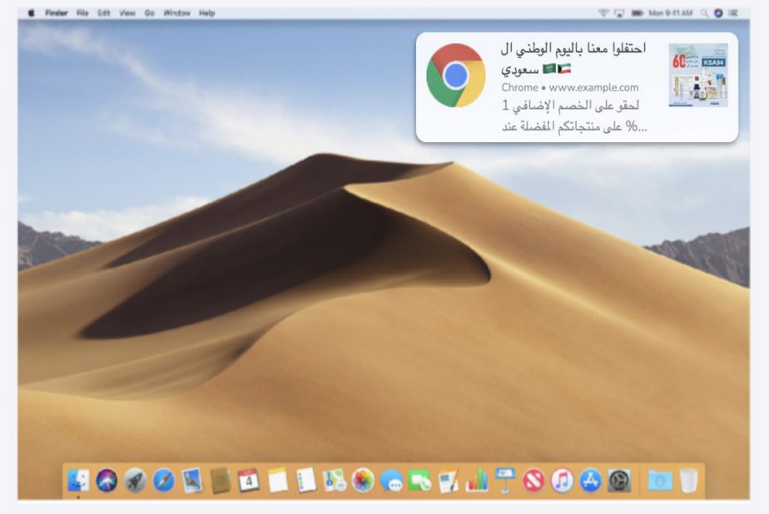This screenshot has height=514, width=769.
Task: Click the Arabic discount message body text
Action: tap(574, 116)
